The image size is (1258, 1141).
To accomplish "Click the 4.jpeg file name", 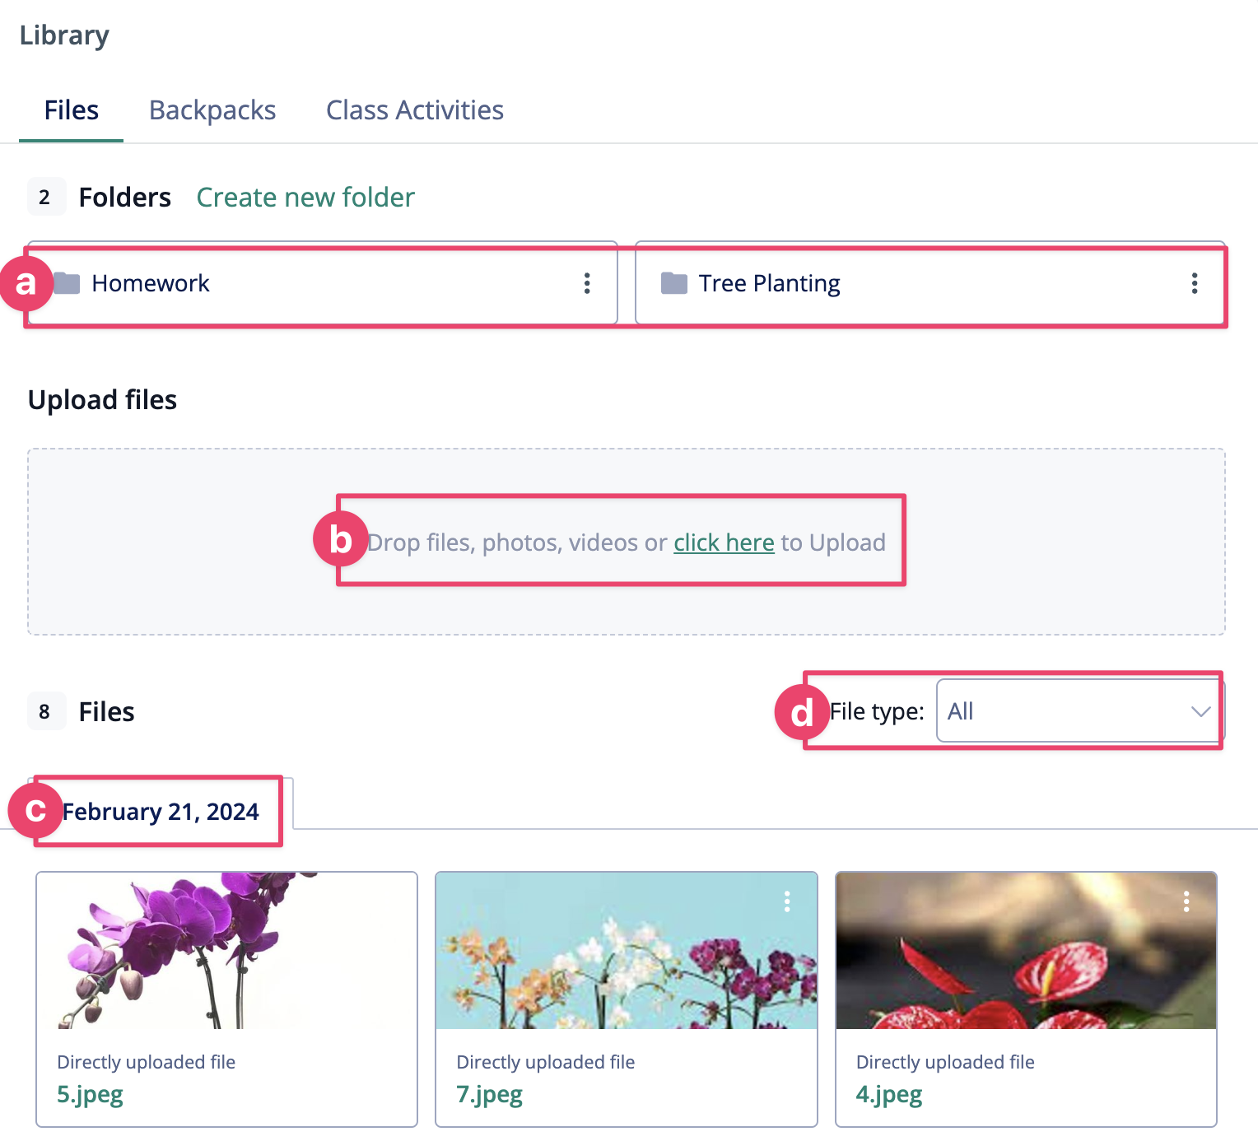I will (x=889, y=1094).
